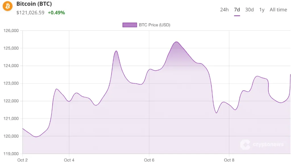Image resolution: width=291 pixels, height=164 pixels.
Task: Toggle the BTC Price (USD) legend label
Action: 154,25
